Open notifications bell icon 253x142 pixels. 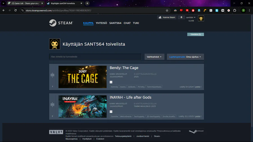(x=181, y=17)
